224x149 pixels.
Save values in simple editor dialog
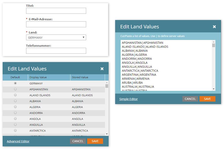pos(95,141)
